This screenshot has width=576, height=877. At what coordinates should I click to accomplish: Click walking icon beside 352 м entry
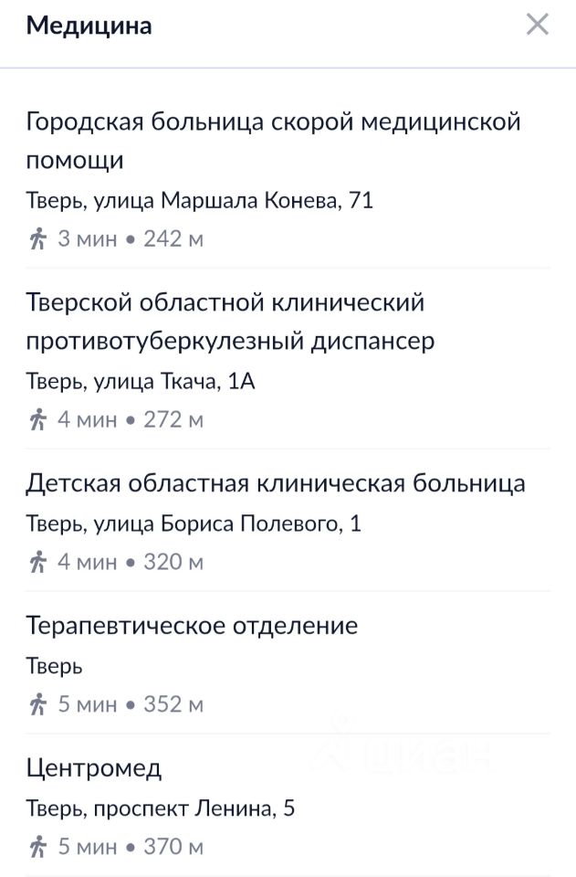[x=37, y=704]
